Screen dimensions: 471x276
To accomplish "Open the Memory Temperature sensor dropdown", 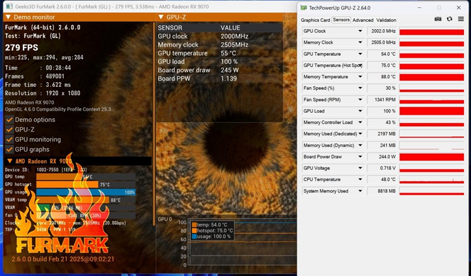I will pyautogui.click(x=360, y=77).
